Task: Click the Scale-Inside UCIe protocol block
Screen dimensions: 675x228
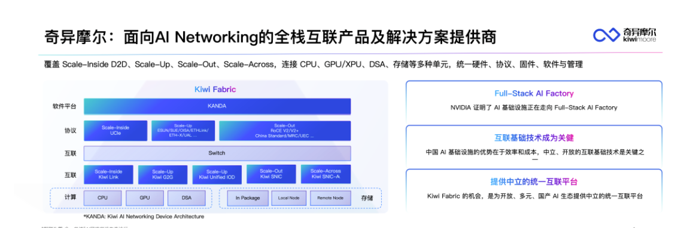Action: [x=115, y=131]
